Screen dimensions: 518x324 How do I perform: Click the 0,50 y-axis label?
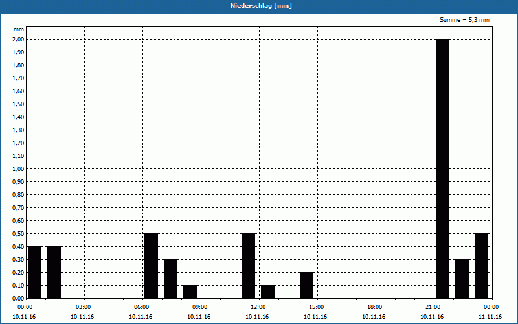[19, 234]
